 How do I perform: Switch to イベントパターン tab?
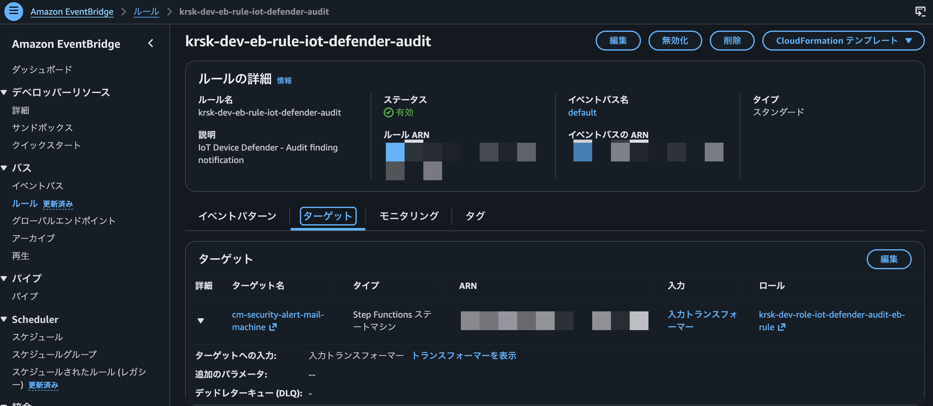click(237, 216)
